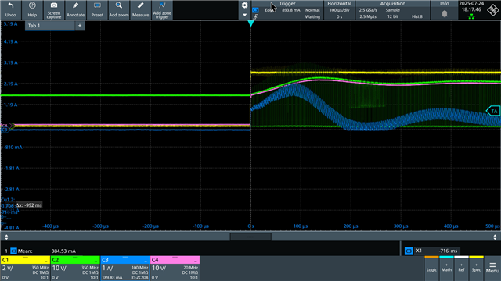Click C3 source badge beside Mean
501x281 pixels.
coord(14,251)
